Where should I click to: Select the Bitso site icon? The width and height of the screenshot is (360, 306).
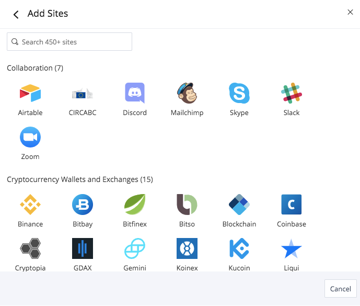click(x=187, y=205)
